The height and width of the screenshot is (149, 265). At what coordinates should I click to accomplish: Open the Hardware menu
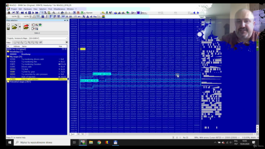coord(27,9)
